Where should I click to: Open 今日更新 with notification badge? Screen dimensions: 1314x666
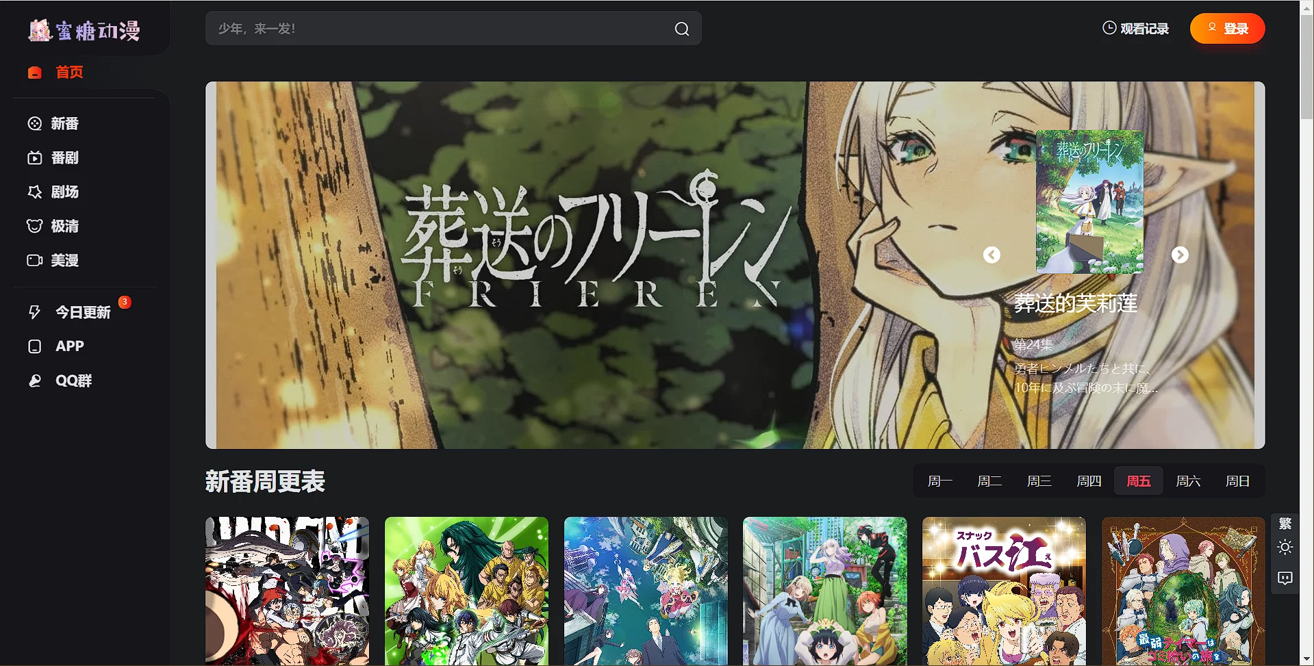click(x=82, y=312)
